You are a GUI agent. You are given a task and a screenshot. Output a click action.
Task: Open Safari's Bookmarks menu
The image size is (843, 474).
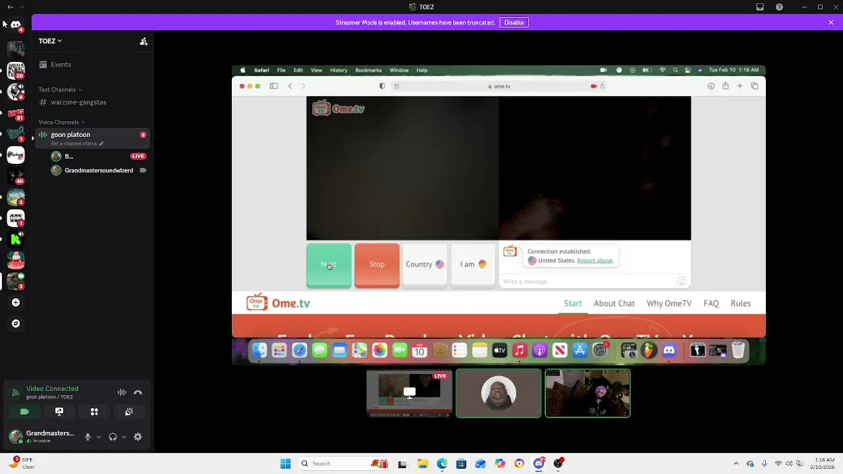(x=368, y=70)
